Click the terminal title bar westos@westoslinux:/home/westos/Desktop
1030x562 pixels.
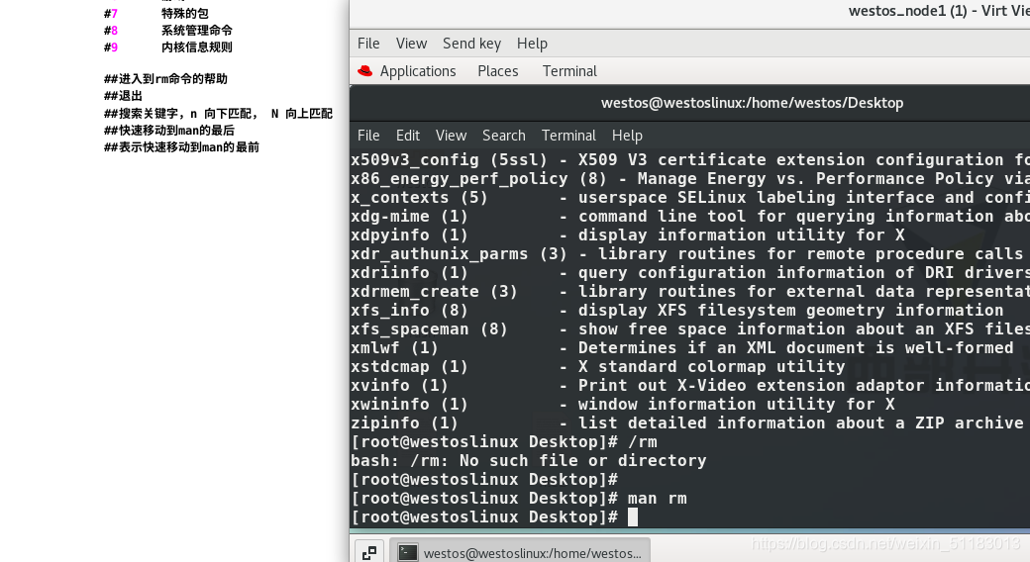point(752,103)
